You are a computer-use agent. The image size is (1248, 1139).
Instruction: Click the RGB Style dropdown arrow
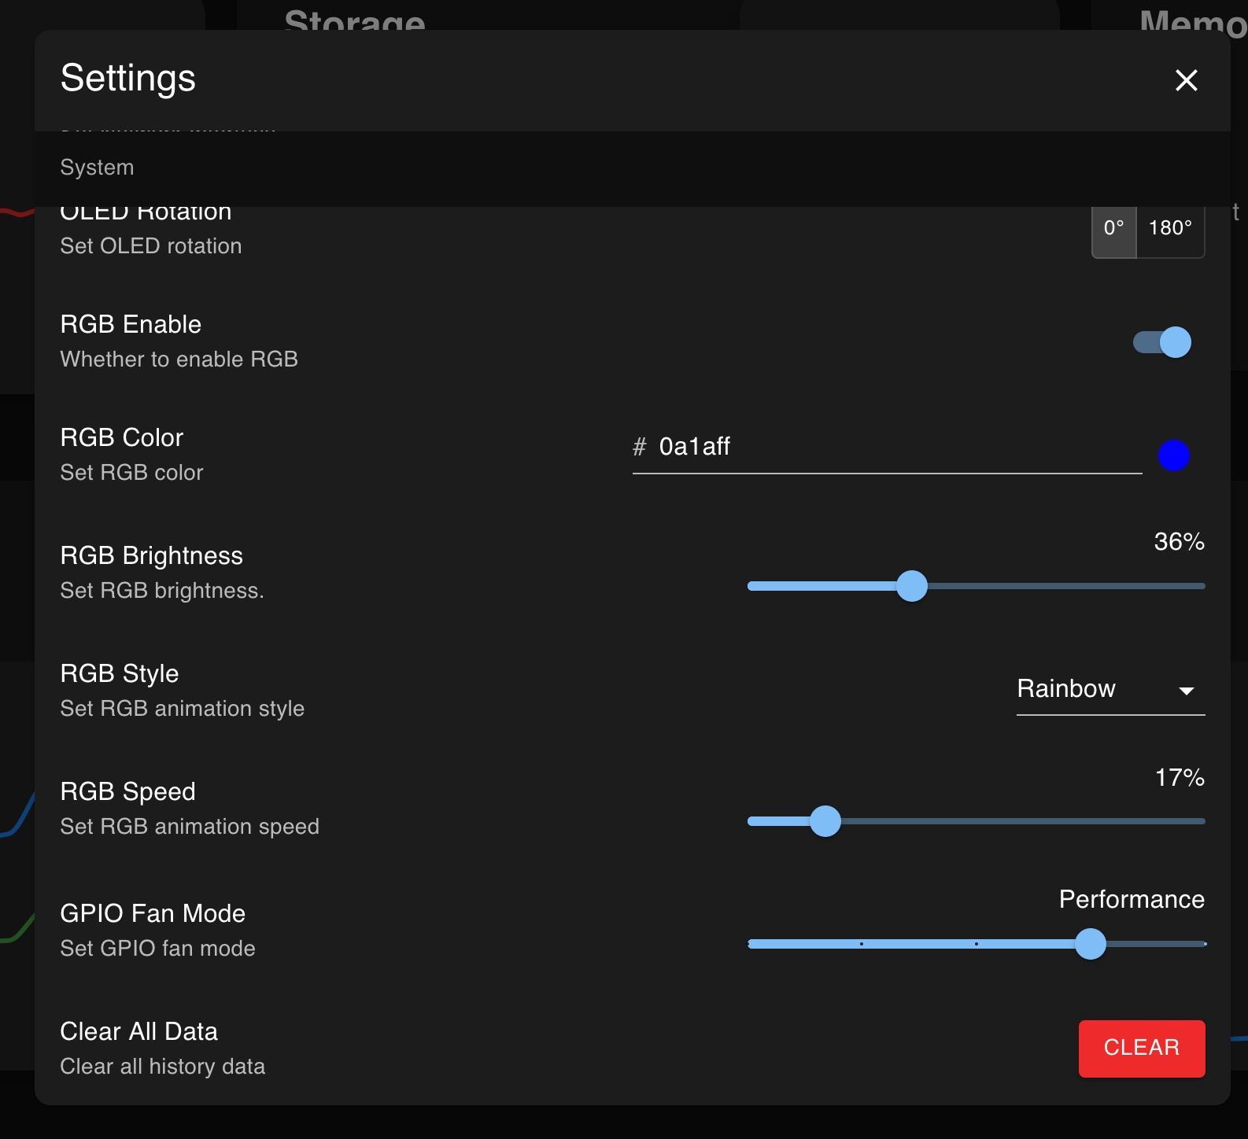coord(1186,691)
